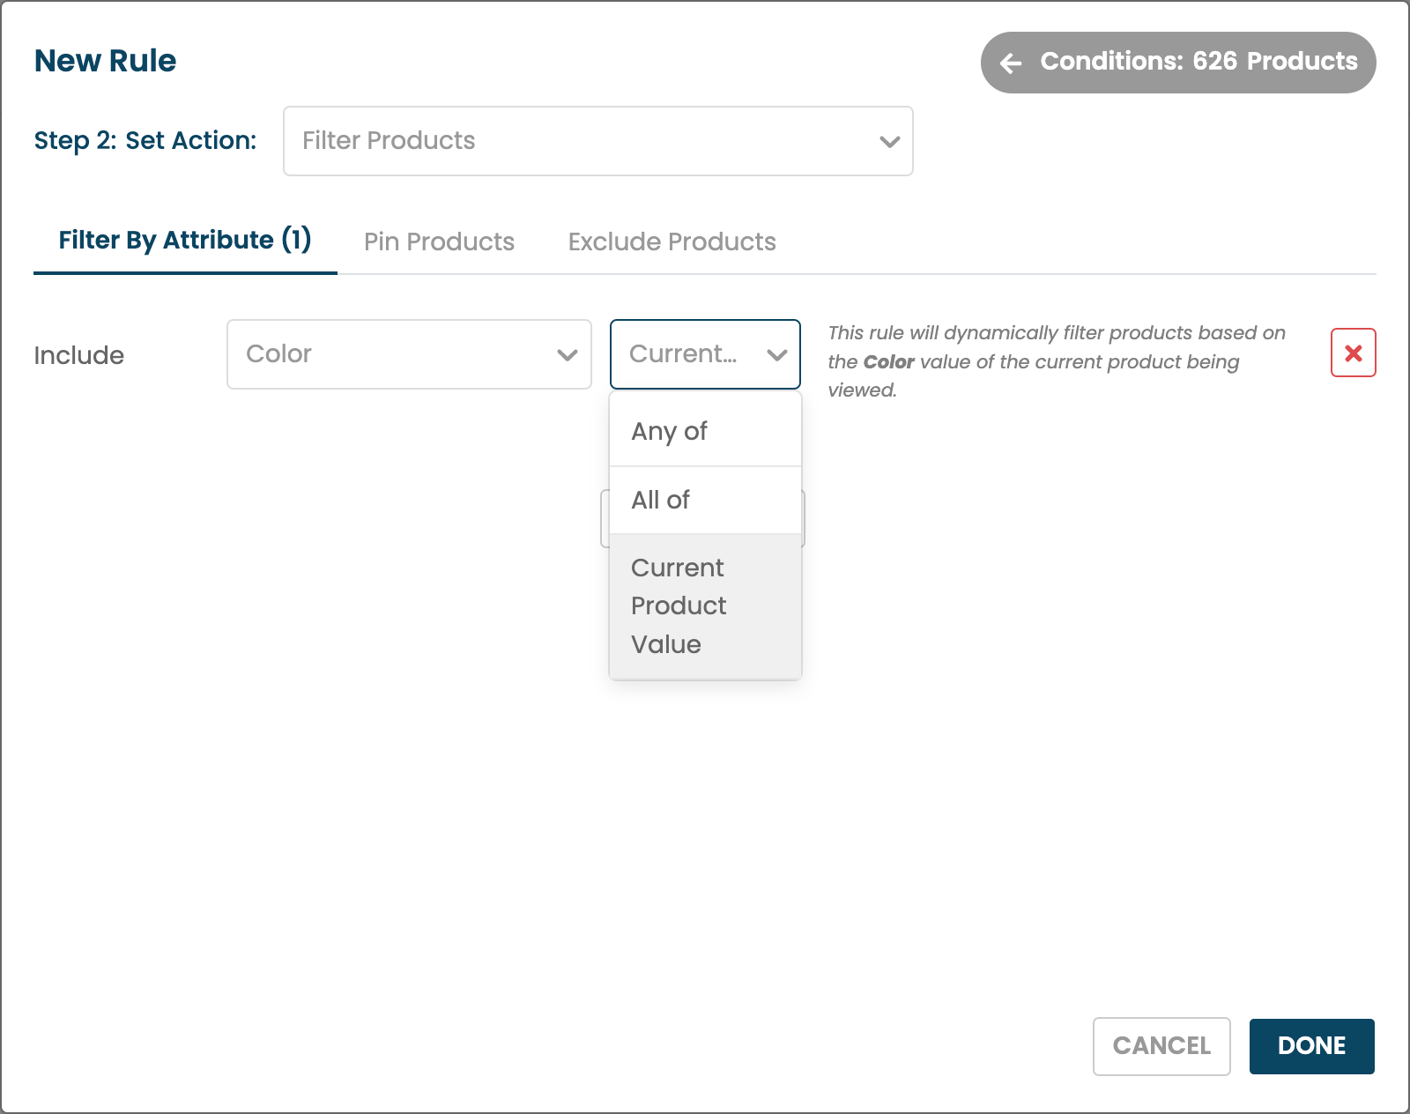The image size is (1410, 1114).
Task: Expand the Color attribute dropdown
Action: pyautogui.click(x=408, y=354)
